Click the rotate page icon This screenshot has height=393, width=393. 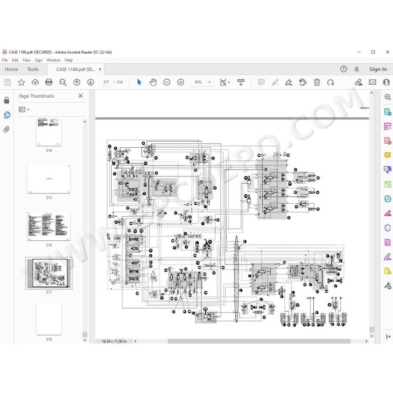[330, 82]
